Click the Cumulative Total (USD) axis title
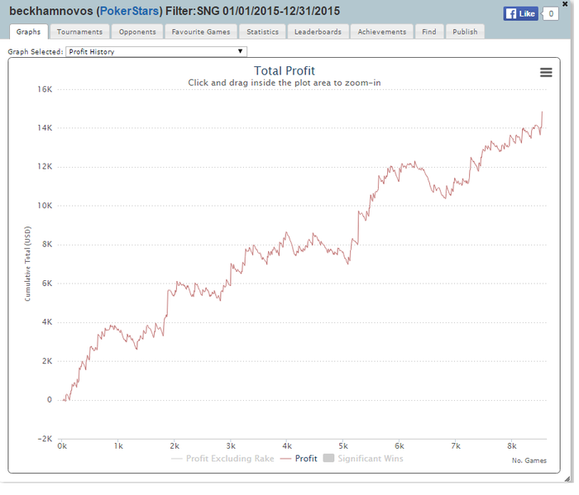Image resolution: width=579 pixels, height=495 pixels. tap(27, 264)
